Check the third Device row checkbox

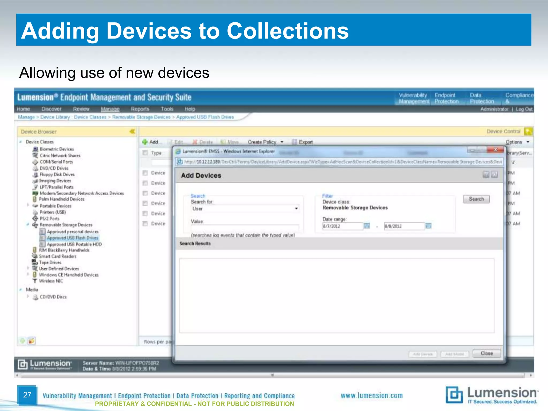pos(145,193)
